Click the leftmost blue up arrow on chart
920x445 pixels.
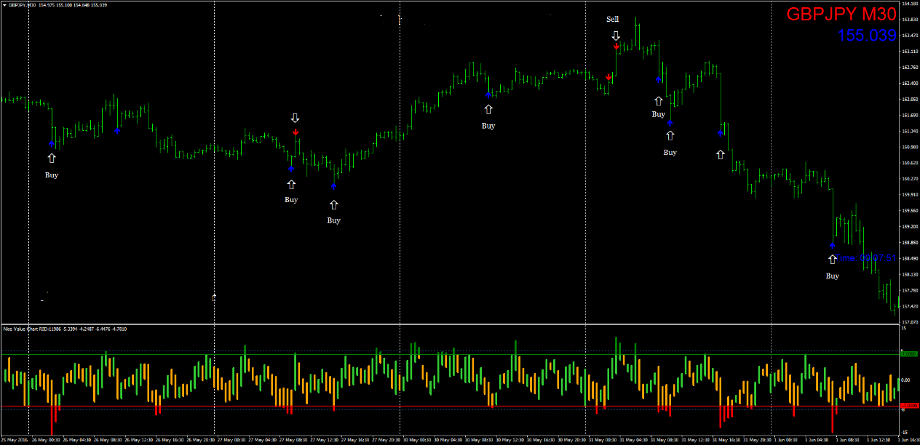coord(51,144)
